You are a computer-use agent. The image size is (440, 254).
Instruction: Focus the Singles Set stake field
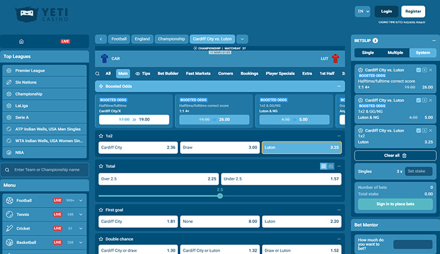[419, 171]
